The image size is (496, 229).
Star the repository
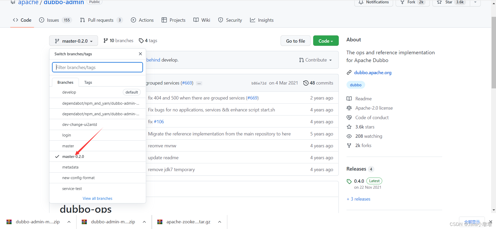[451, 2]
